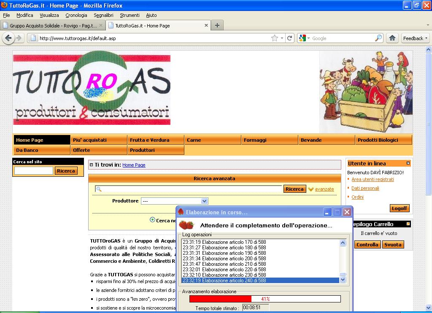Click the Logoff button
The image size is (432, 313).
(399, 208)
